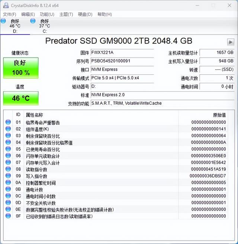Click the firmware field FWX1221A
The image size is (238, 244).
click(122, 53)
